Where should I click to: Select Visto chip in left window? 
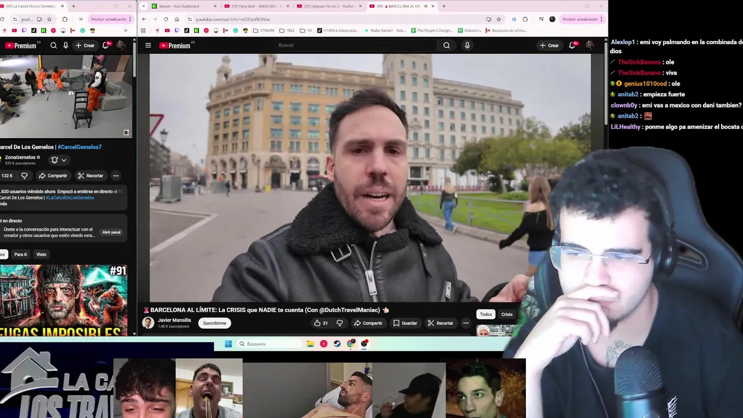[41, 254]
